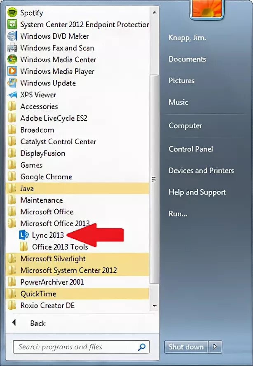Click the Accessories folder icon
The width and height of the screenshot is (253, 366).
point(12,106)
